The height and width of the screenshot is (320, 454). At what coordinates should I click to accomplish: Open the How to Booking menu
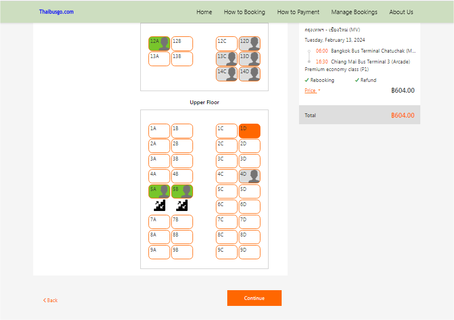pos(244,12)
